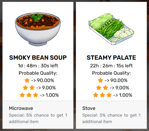149x131 pixels.
Task: Click the three-star rating row under Steamy Palate
Action: [x=113, y=95]
